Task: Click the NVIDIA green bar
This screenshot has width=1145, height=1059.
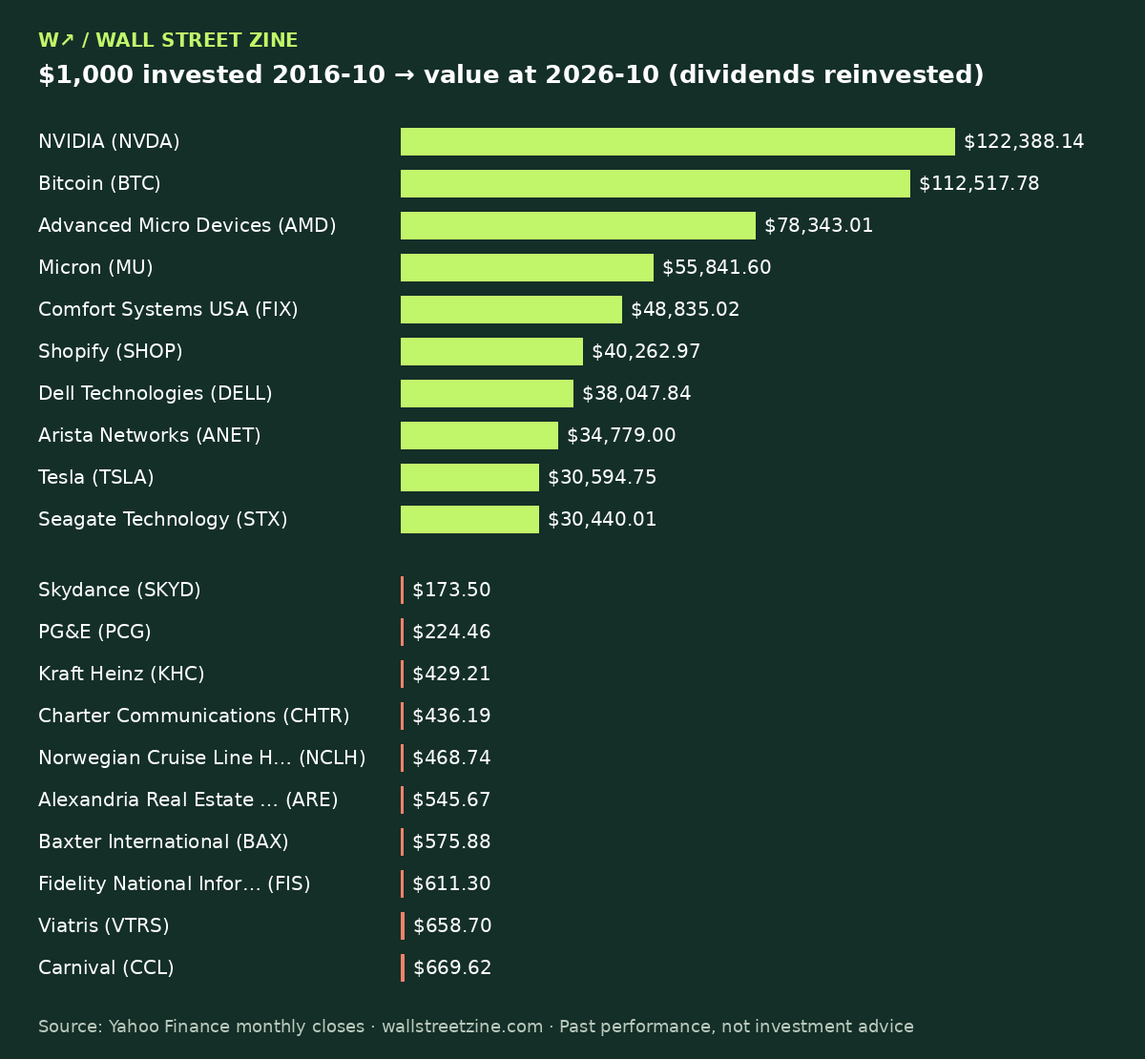Action: 677,142
